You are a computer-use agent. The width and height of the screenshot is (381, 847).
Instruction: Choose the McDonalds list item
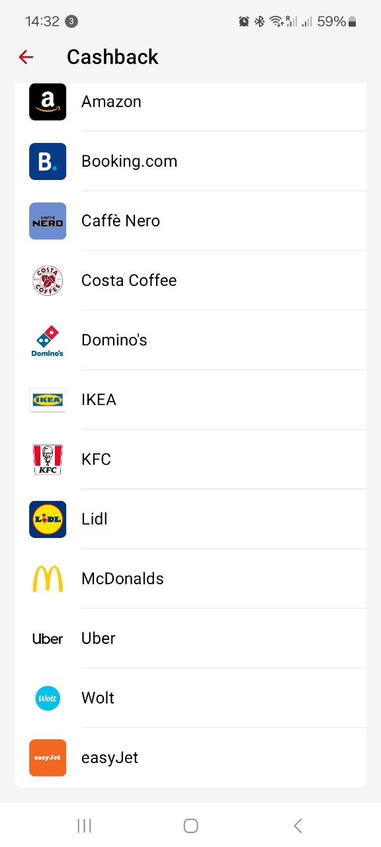point(190,579)
